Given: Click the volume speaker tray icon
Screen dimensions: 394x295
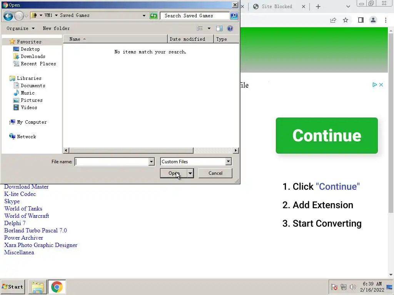Looking at the screenshot, I should click(353, 287).
